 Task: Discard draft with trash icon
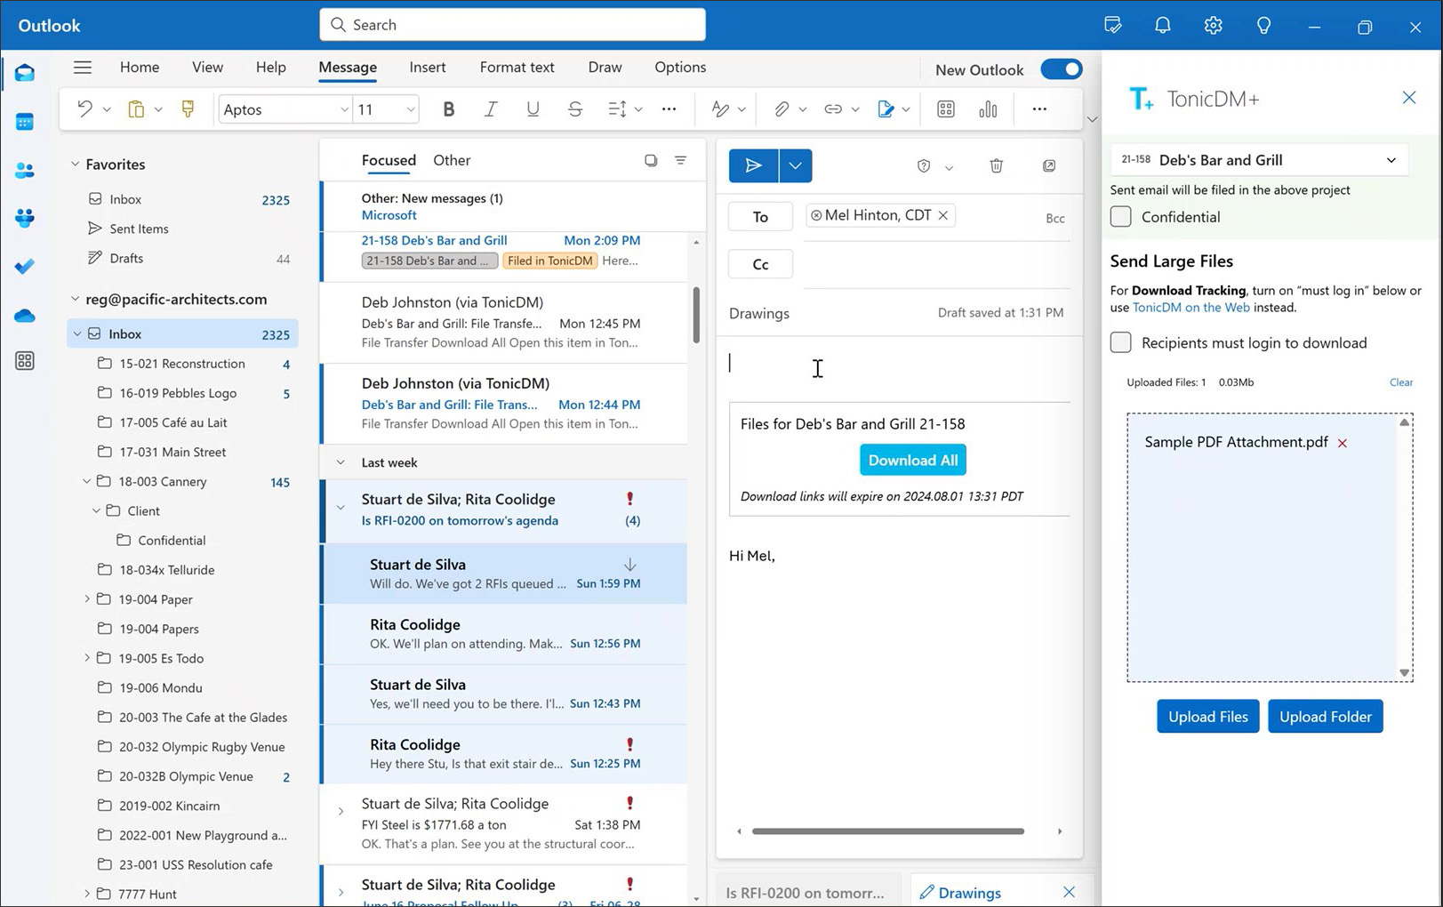click(x=997, y=165)
